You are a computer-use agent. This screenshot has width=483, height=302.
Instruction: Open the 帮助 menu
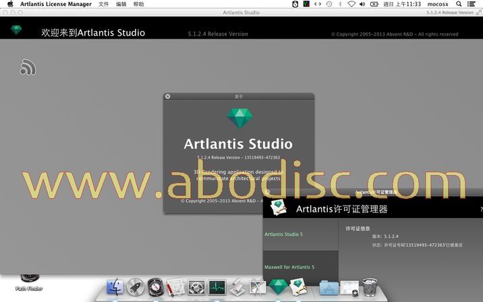138,4
